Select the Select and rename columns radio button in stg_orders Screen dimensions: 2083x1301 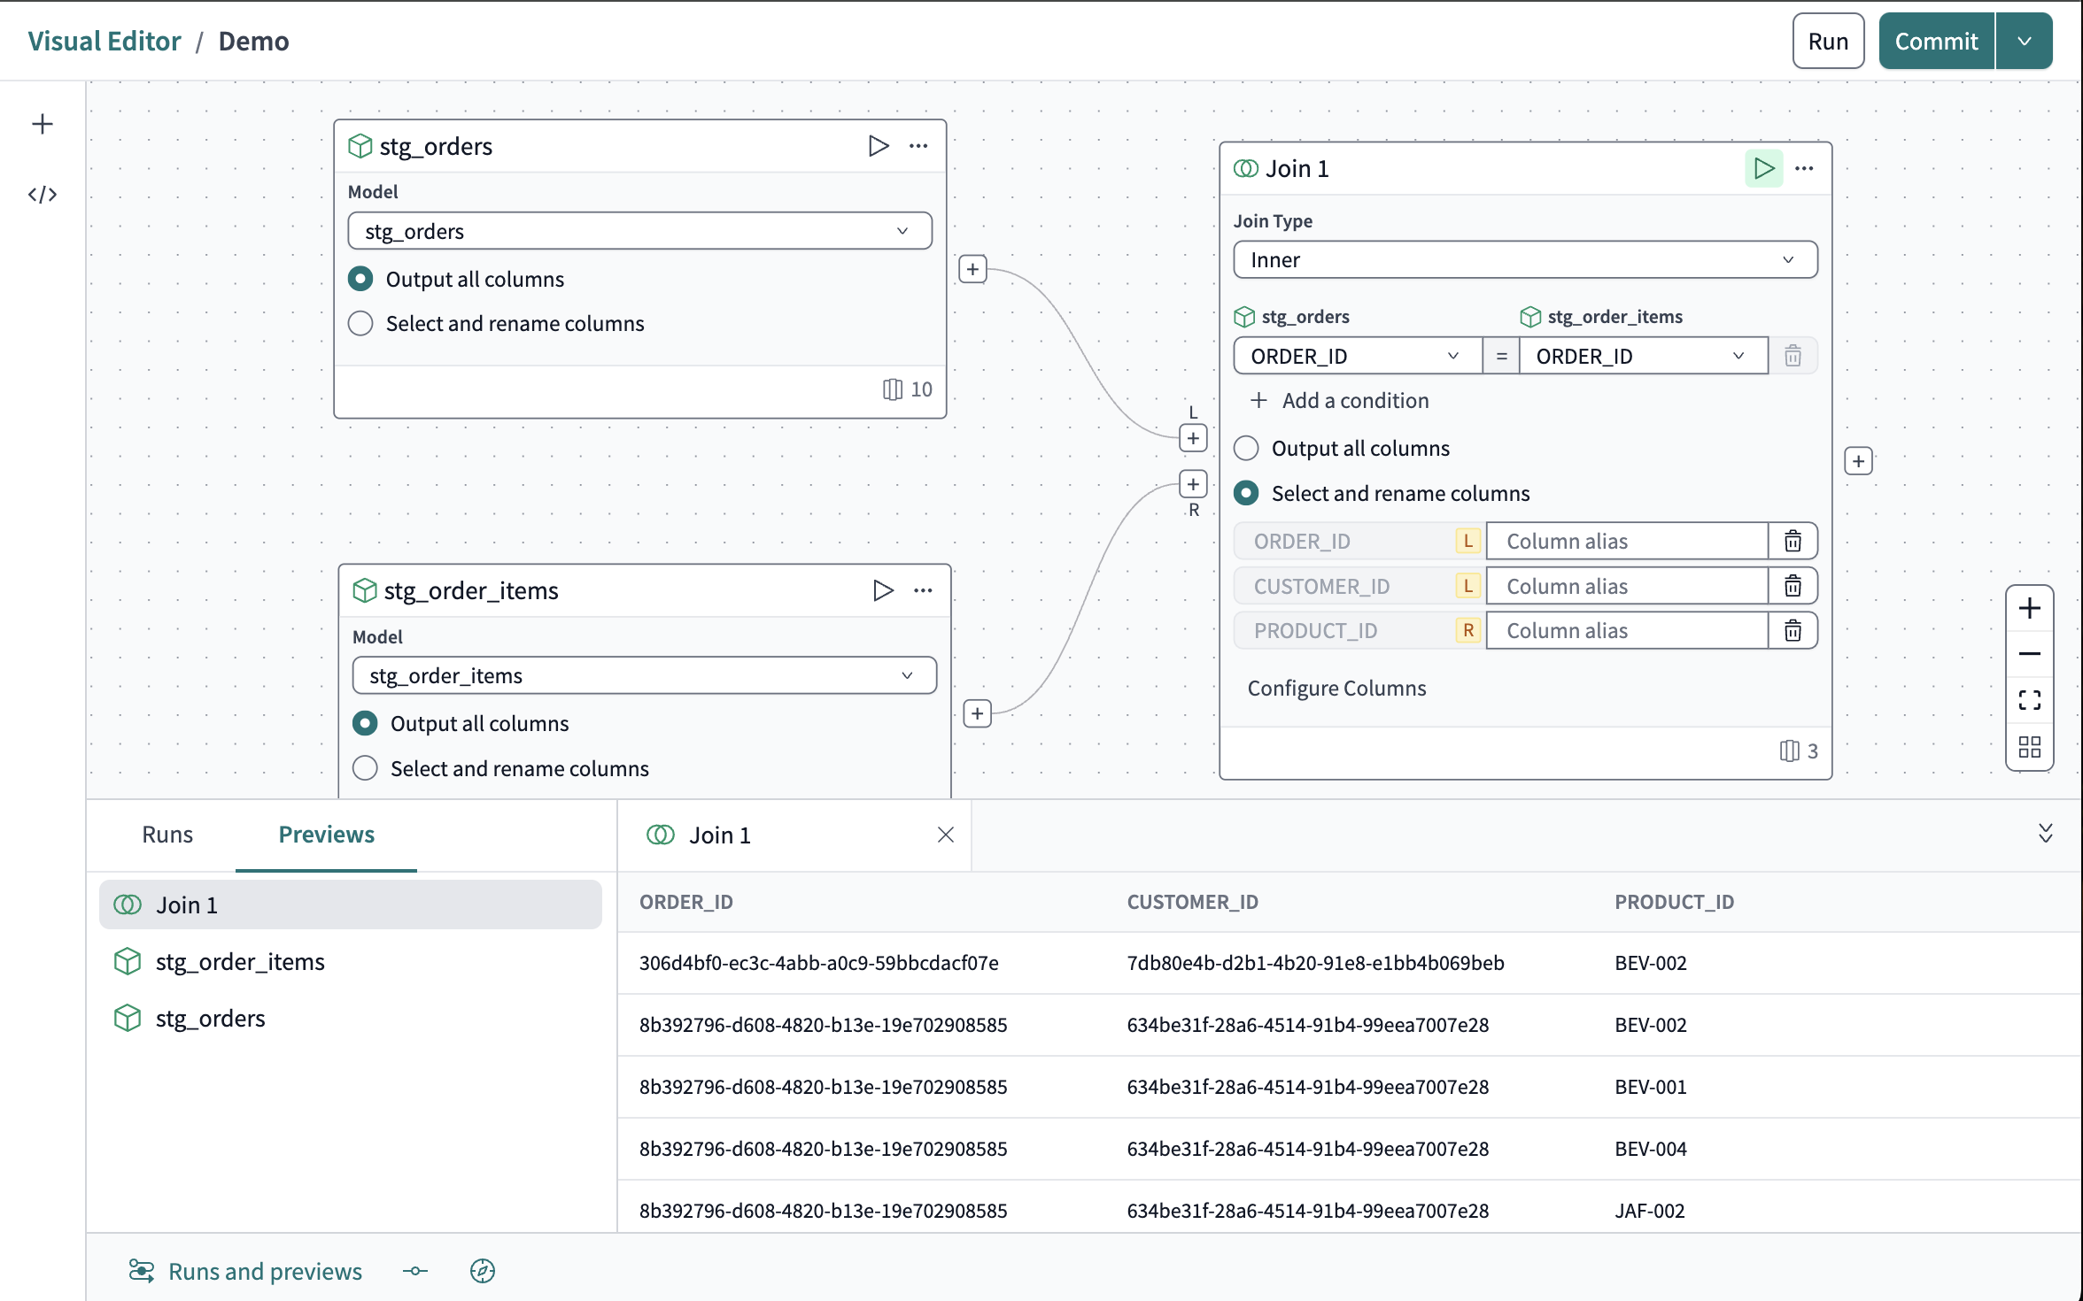(x=360, y=322)
